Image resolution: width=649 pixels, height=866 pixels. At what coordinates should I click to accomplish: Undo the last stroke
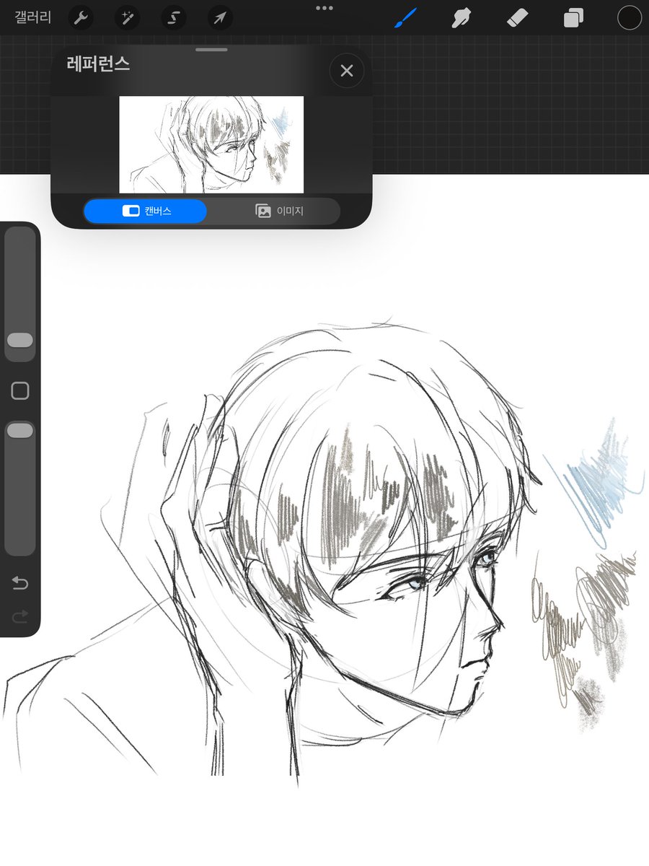point(20,583)
